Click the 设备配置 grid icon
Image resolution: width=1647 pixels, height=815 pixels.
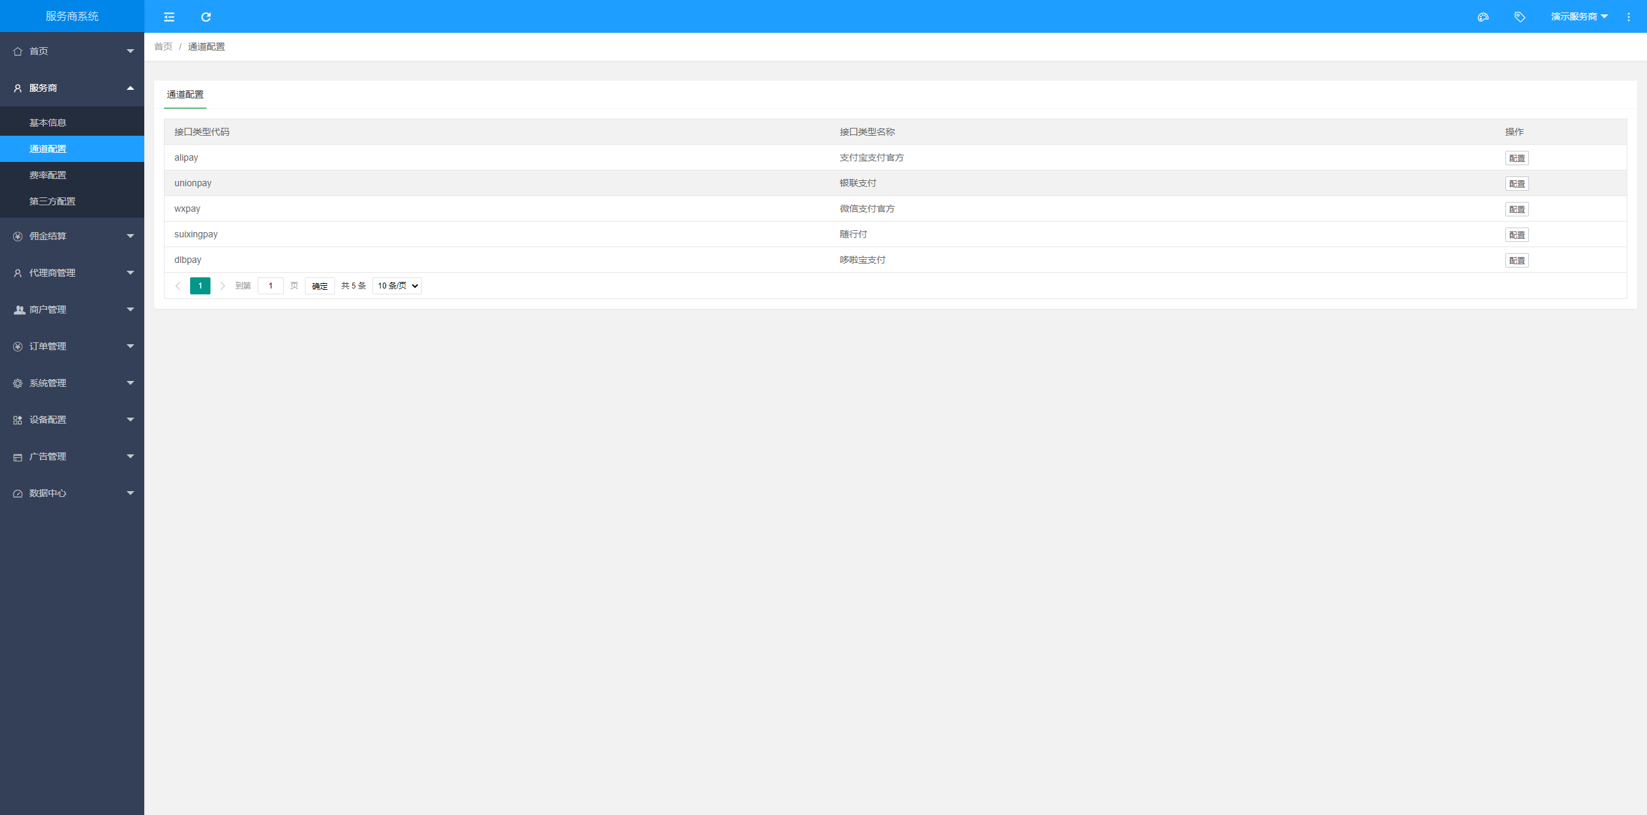coord(18,420)
